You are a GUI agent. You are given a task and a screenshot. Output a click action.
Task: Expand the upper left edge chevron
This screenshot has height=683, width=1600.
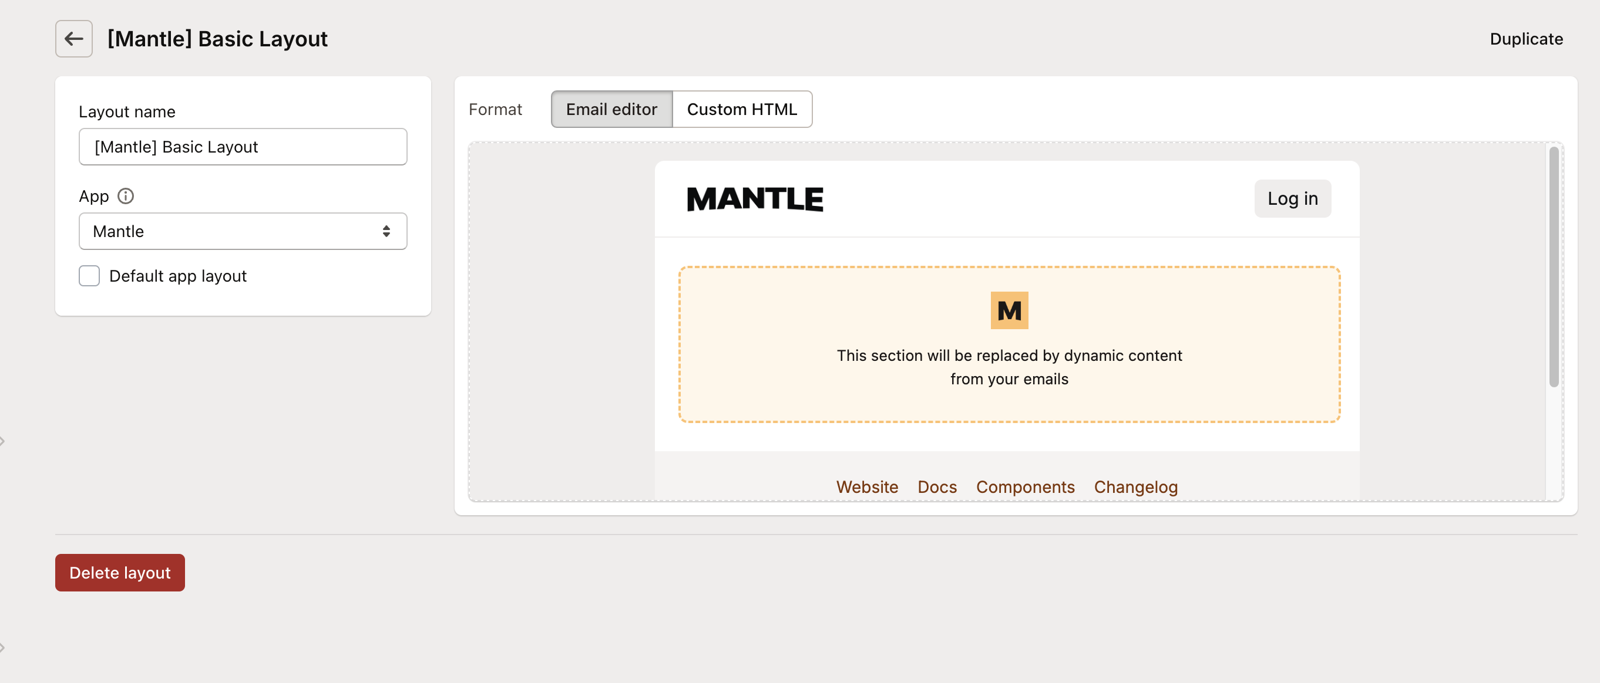pos(2,441)
